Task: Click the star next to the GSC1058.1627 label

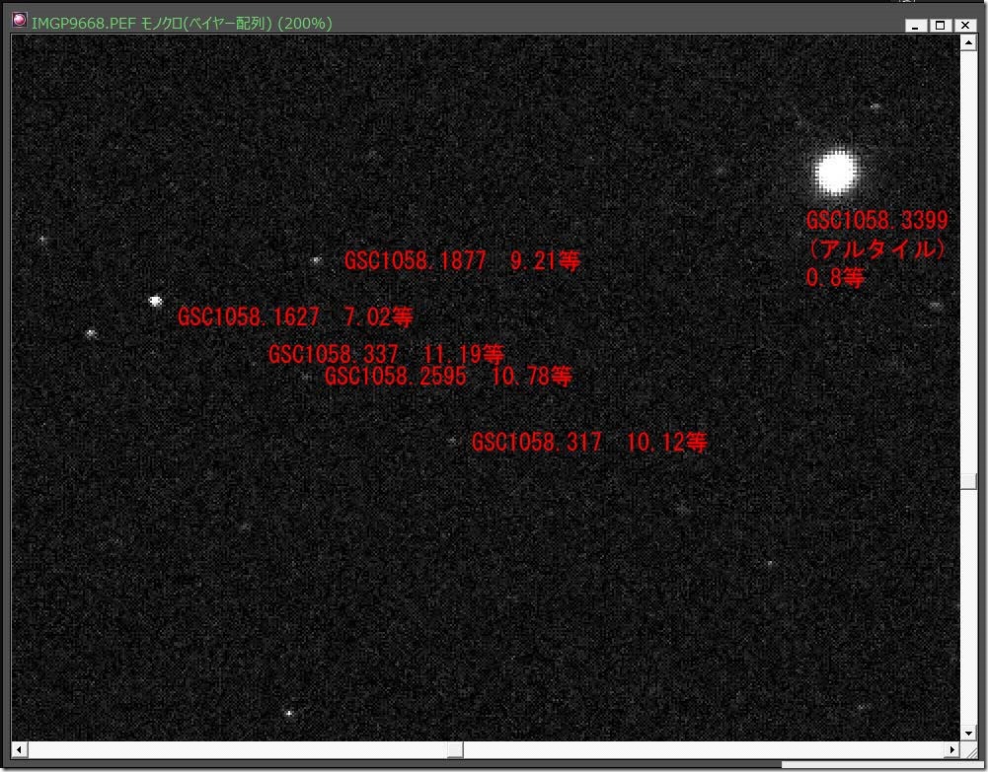Action: click(155, 301)
